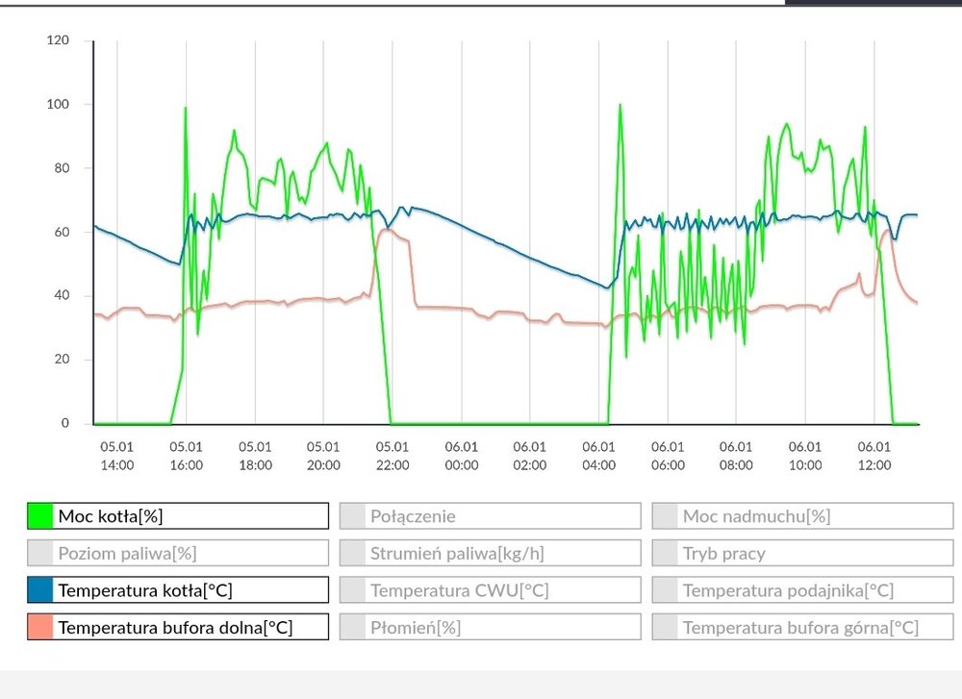Screen dimensions: 962x699
Task: Click the green power spike near 05.01 16:00
Action: [x=185, y=109]
